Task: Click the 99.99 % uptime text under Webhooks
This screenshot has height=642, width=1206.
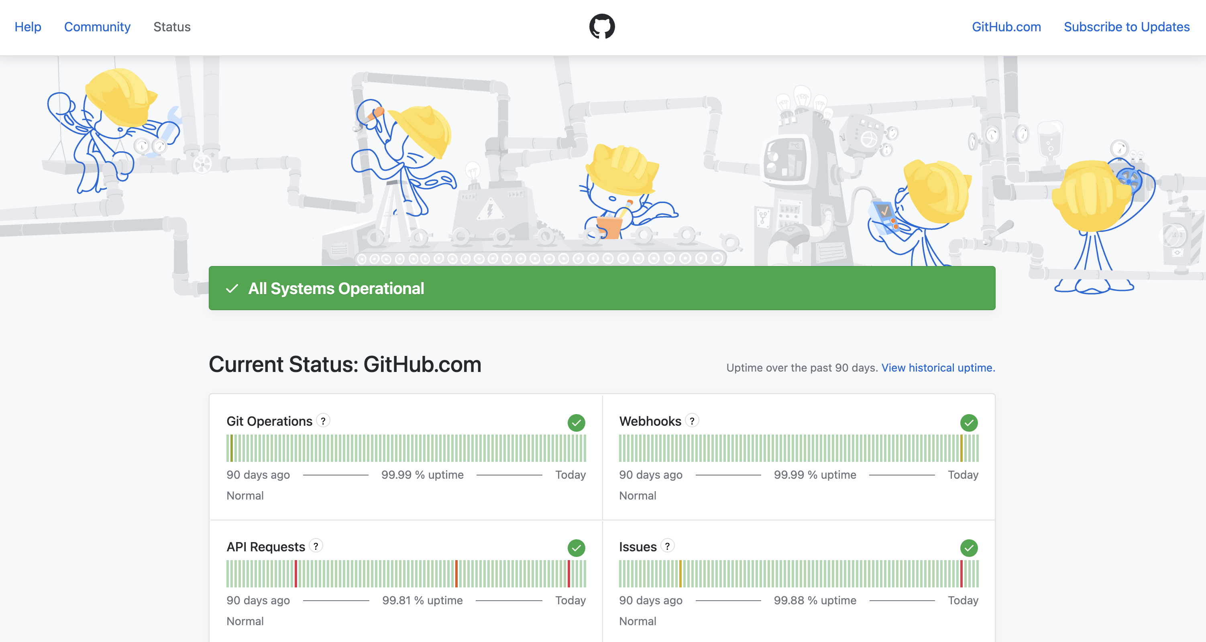Action: [x=815, y=475]
